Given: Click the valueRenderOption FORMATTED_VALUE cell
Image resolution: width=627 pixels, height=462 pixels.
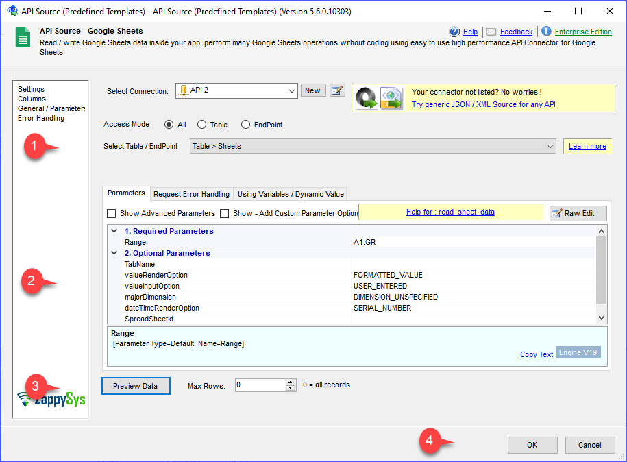Looking at the screenshot, I should click(473, 275).
